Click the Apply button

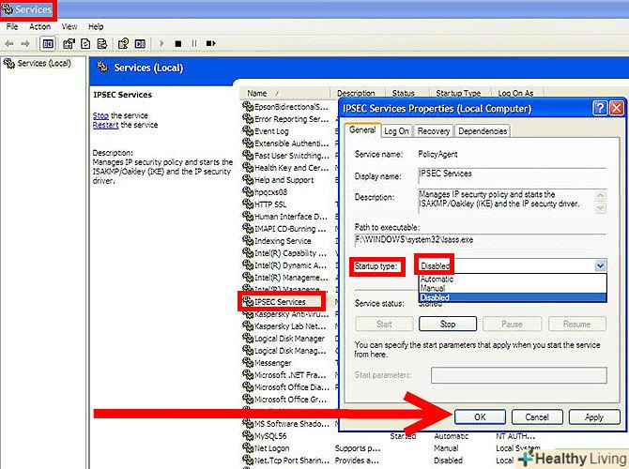(593, 416)
